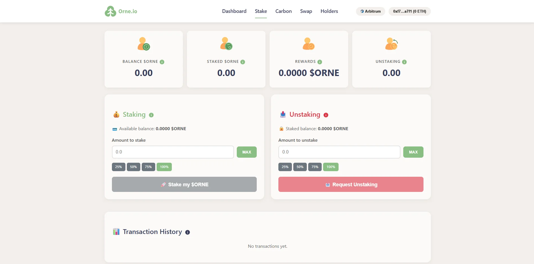This screenshot has height=264, width=534.
Task: Click the Stake my $ORNE button
Action: pyautogui.click(x=184, y=184)
